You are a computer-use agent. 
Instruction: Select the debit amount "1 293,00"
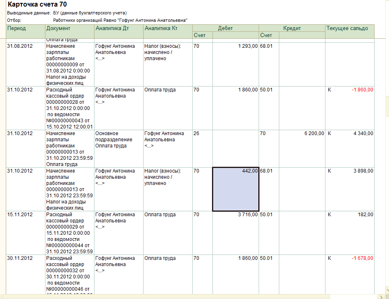(236, 64)
